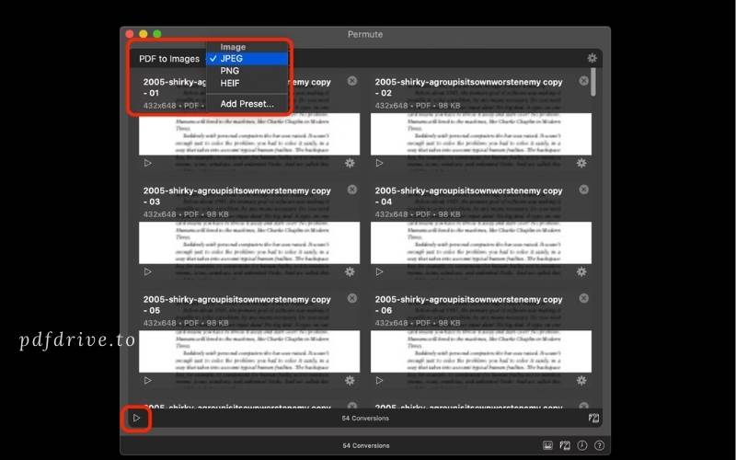The height and width of the screenshot is (460, 736).
Task: Start converting the copy - 03 card
Action: 148,271
